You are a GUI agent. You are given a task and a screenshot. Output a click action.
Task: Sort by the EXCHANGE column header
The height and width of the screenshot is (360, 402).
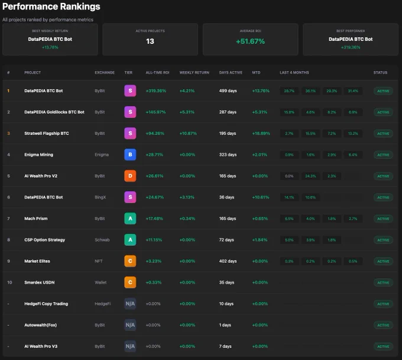coord(105,72)
